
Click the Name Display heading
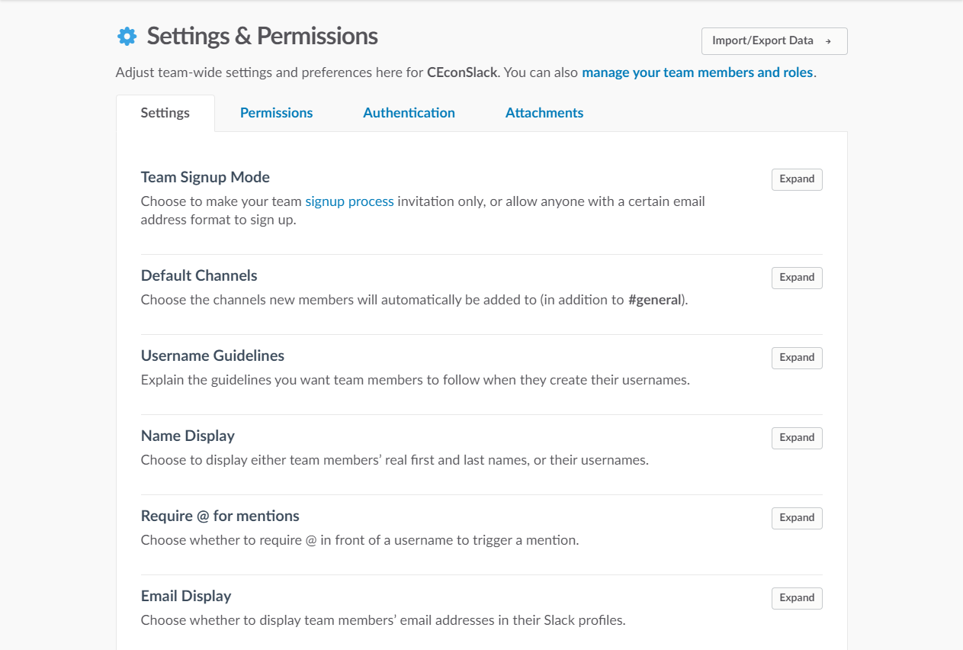[x=188, y=436]
